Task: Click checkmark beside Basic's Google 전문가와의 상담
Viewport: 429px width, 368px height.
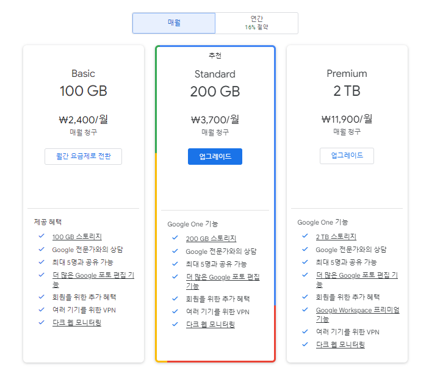Action: (41, 249)
